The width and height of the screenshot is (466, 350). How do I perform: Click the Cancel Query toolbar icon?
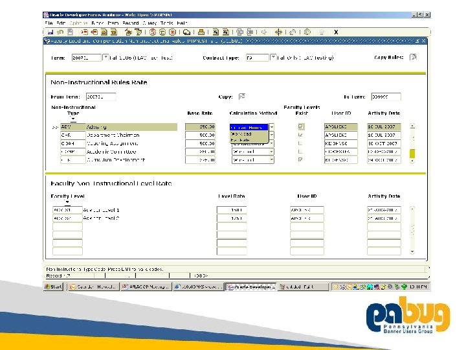click(172, 32)
